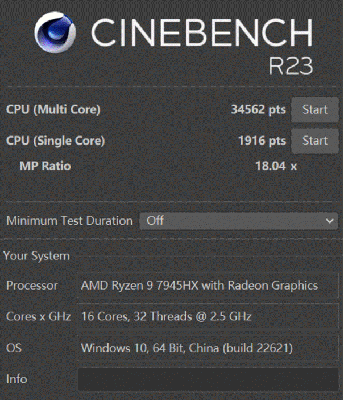Click the Processor row label
This screenshot has height=400, width=344.
[x=32, y=286]
